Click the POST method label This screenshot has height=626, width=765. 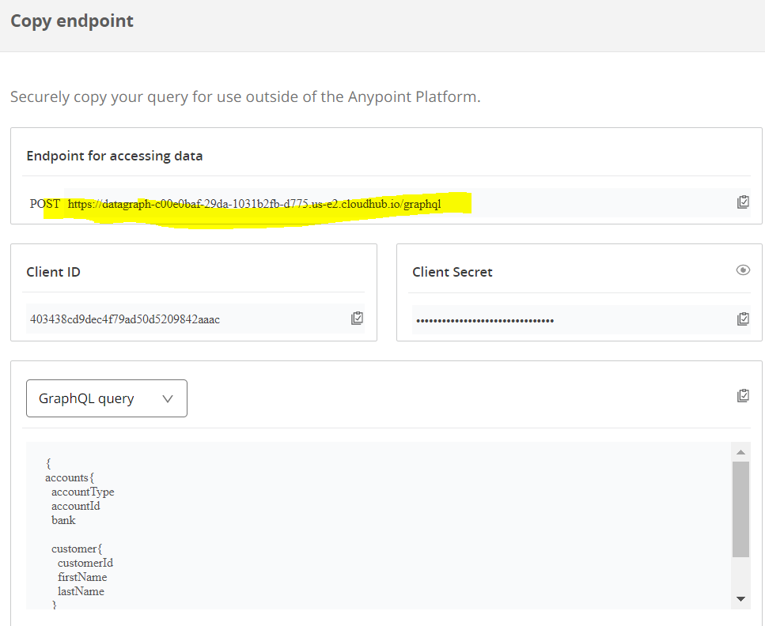coord(45,204)
